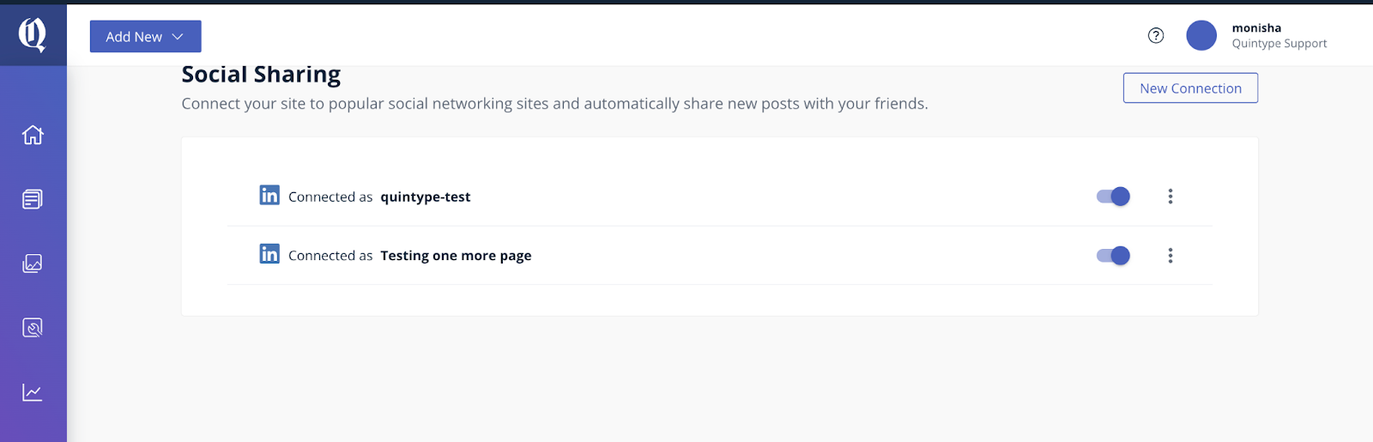1373x442 pixels.
Task: Click the LinkedIn icon beside Testing one more page
Action: click(x=269, y=253)
